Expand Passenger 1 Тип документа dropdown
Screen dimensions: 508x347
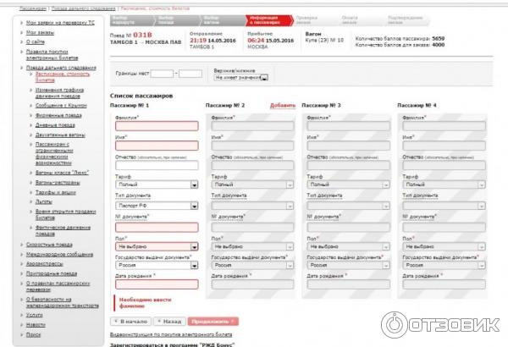(x=155, y=206)
